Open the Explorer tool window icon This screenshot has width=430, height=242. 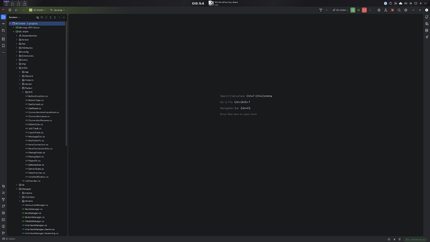tap(3, 17)
